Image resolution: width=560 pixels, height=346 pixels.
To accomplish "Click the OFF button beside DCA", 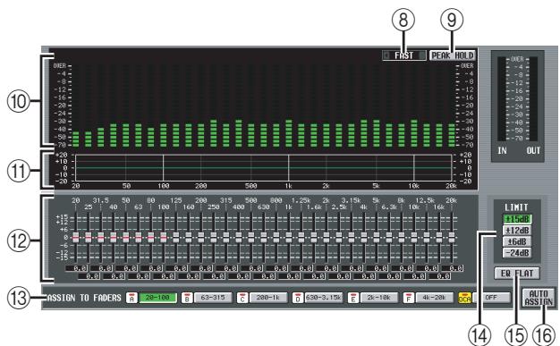I will click(x=491, y=298).
